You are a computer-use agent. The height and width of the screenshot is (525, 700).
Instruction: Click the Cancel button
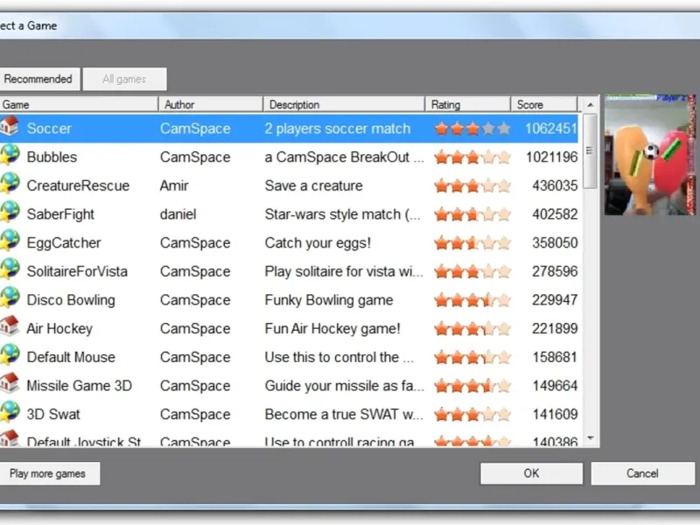642,473
